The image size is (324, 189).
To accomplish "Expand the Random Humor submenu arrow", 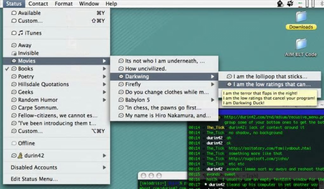I will [105, 100].
